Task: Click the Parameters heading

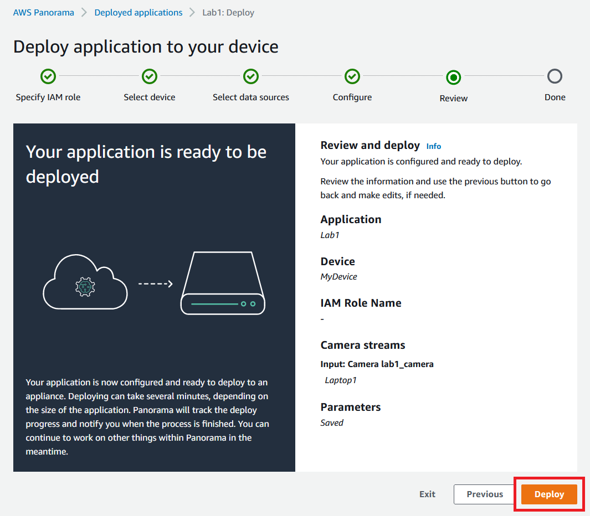Action: coord(350,407)
